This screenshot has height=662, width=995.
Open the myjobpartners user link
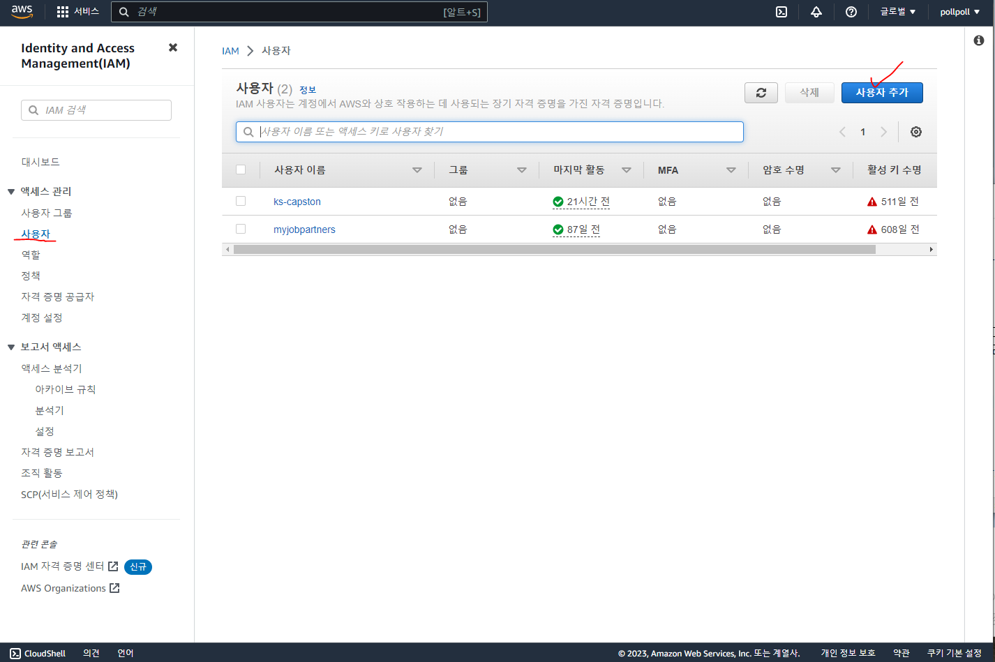tap(304, 230)
